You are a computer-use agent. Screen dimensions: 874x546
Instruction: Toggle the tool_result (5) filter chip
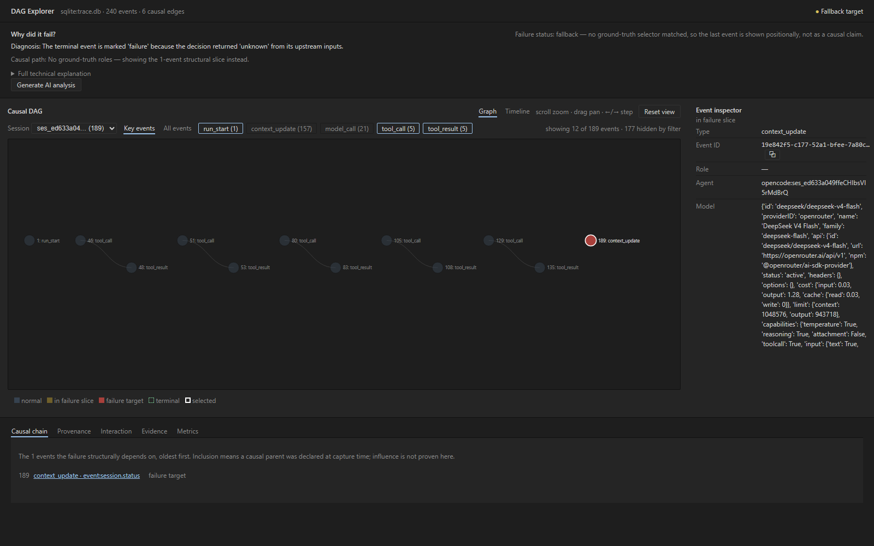click(x=447, y=129)
